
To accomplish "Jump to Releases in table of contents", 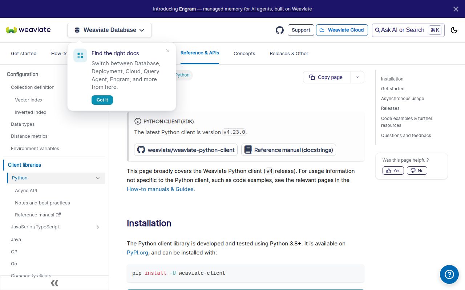I will (390, 108).
